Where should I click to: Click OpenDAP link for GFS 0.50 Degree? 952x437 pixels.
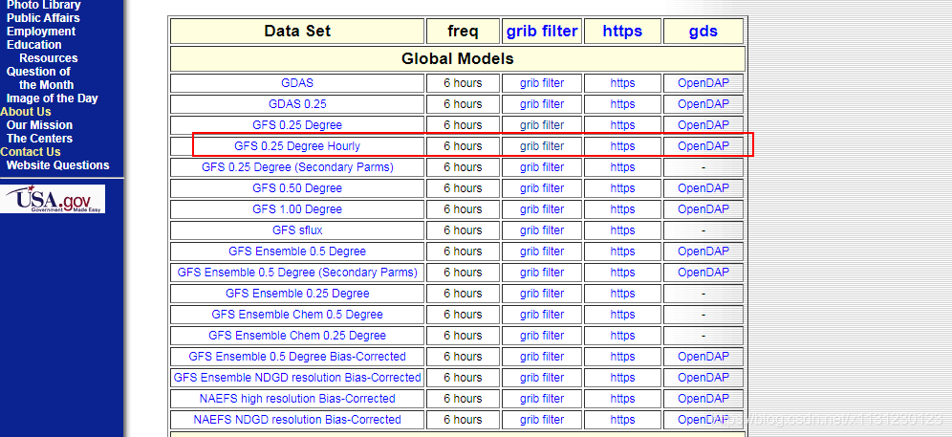coord(703,188)
